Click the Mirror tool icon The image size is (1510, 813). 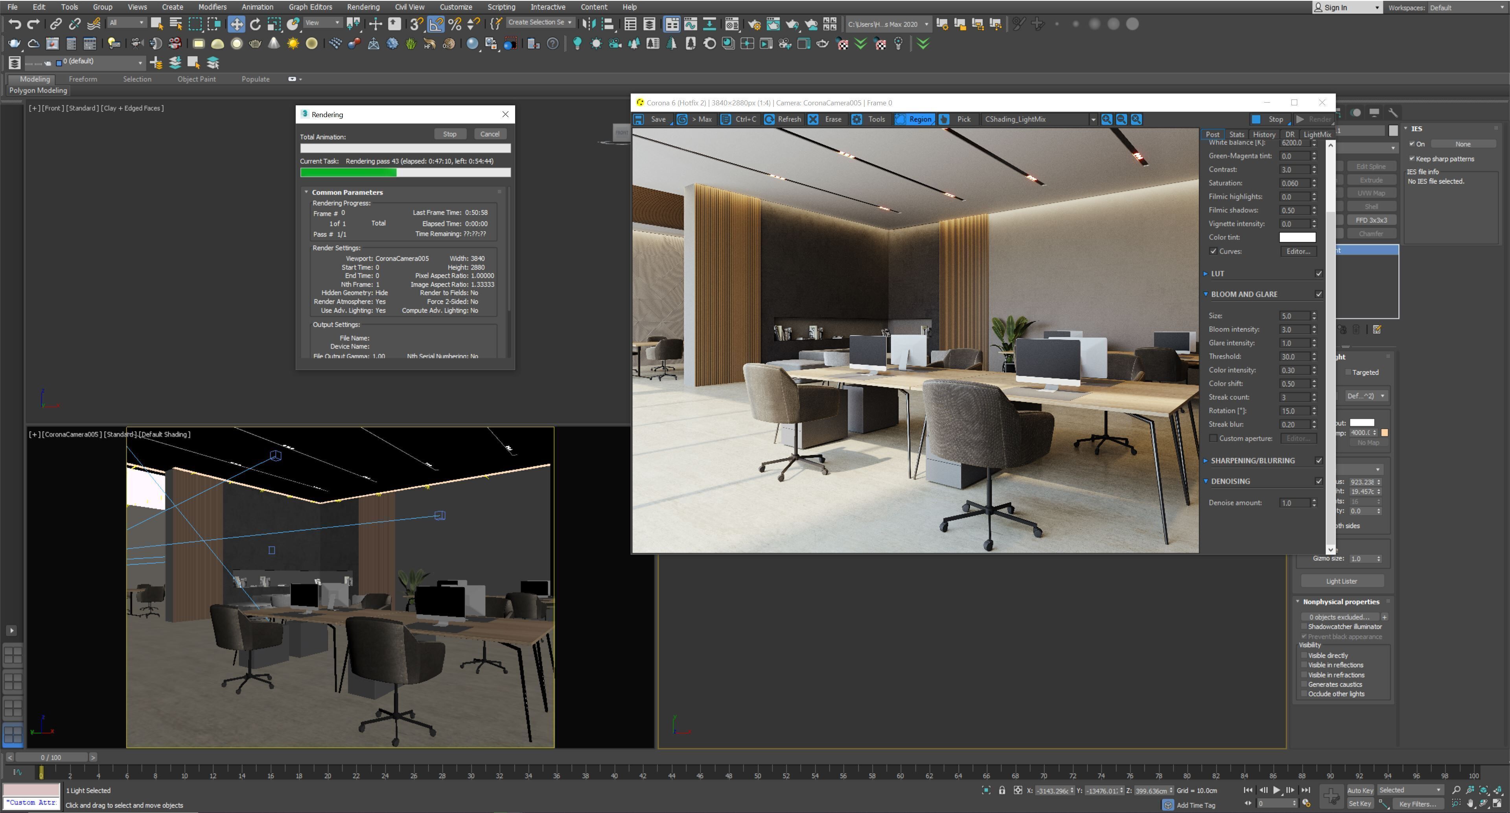coord(589,24)
